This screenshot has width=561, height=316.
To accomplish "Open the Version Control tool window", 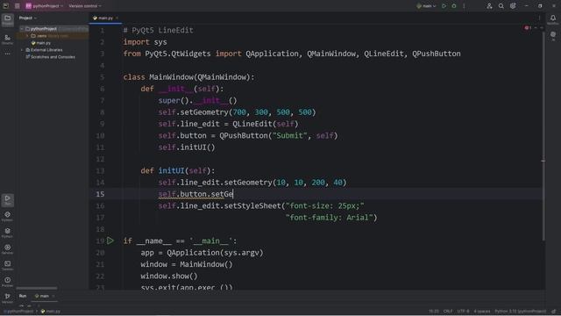I will [8, 298].
